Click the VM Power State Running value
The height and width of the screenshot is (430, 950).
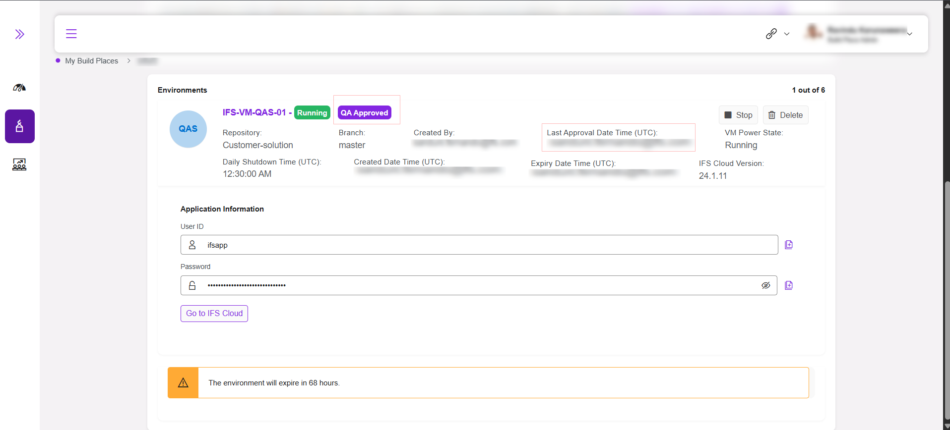click(x=741, y=145)
